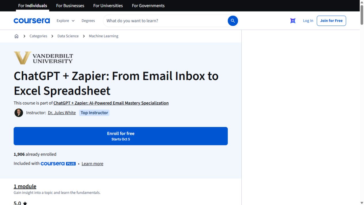Open Data Science breadcrumb link
Viewport: 364px width, 205px height.
68,36
